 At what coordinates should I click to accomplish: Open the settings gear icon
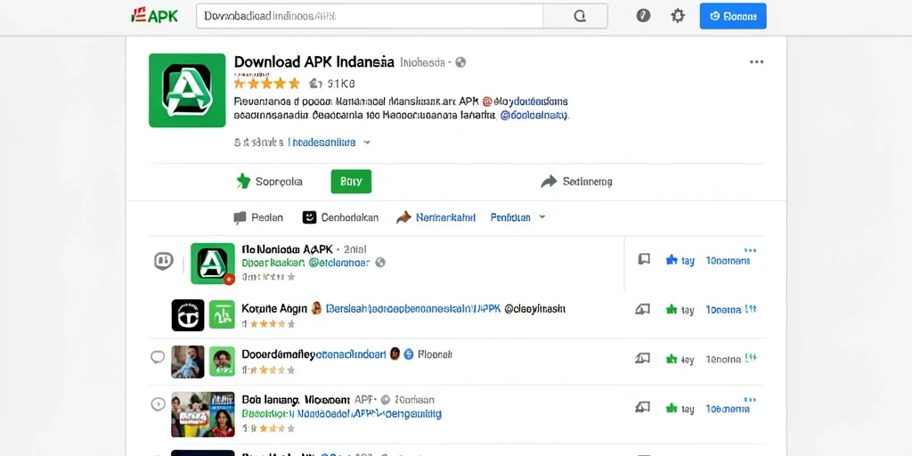[x=678, y=16]
